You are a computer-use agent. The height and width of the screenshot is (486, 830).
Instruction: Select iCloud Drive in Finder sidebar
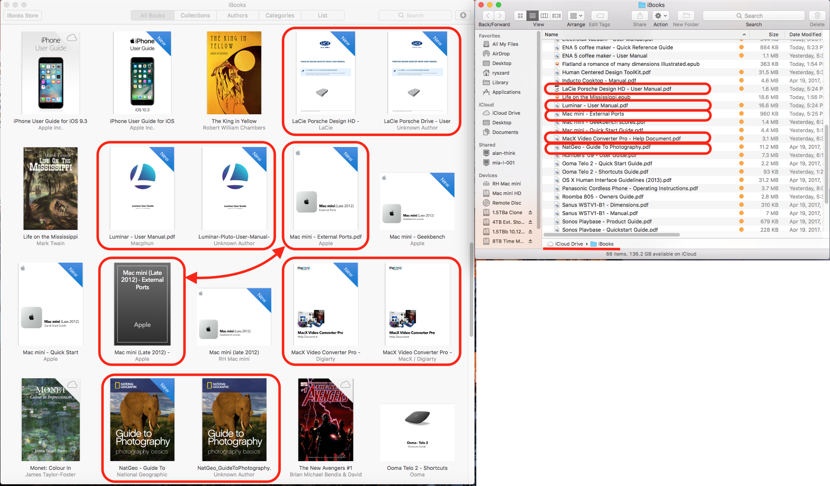tap(506, 113)
